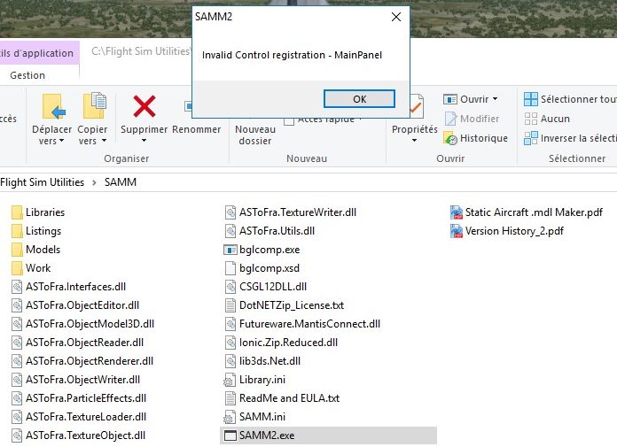Click the Historique icon in ribbon
Viewport: 617px width, 447px height.
point(450,139)
